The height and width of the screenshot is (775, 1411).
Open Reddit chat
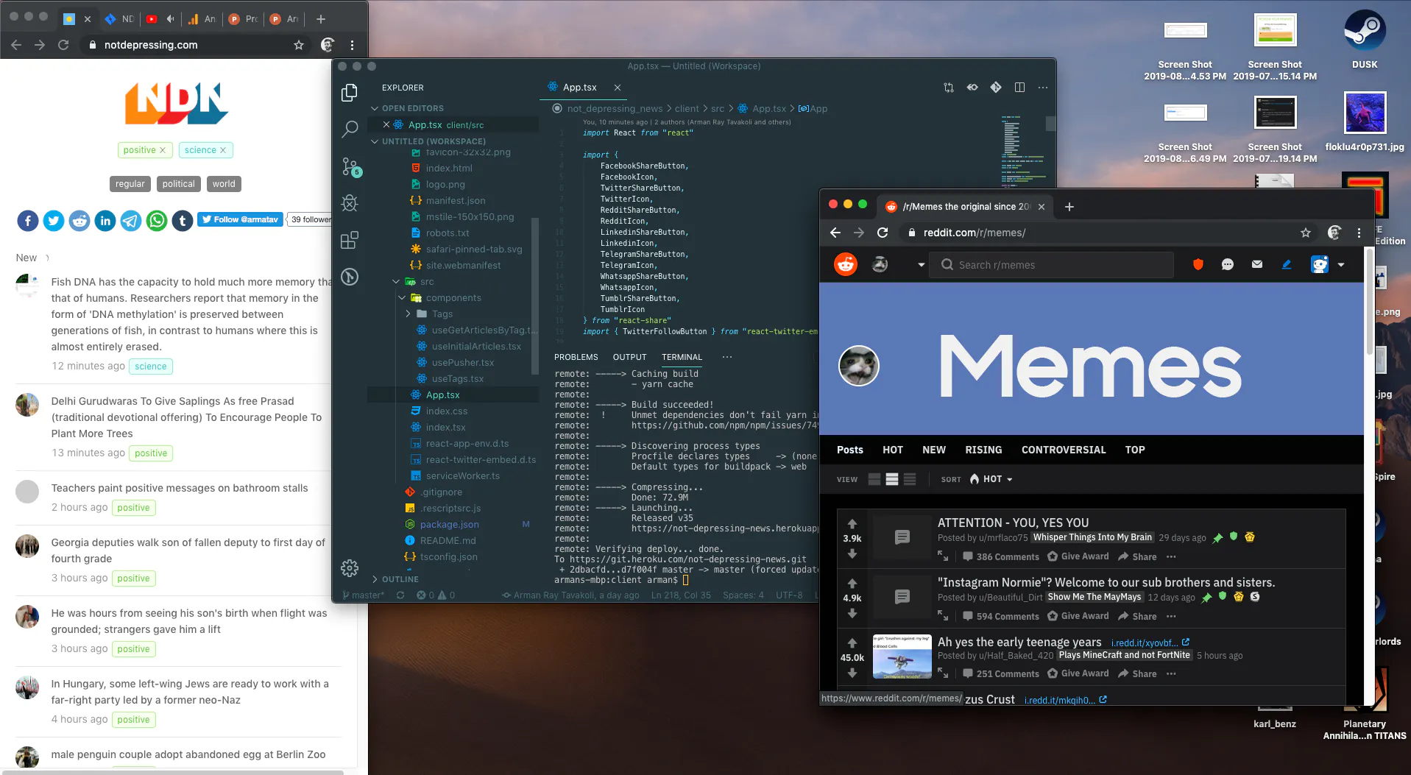click(x=1228, y=264)
